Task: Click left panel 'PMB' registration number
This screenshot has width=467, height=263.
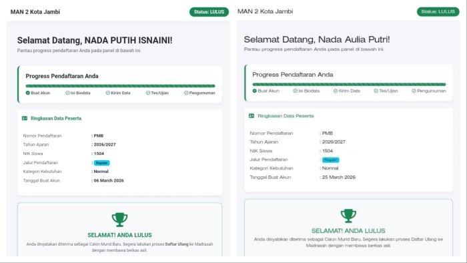Action: coord(99,136)
